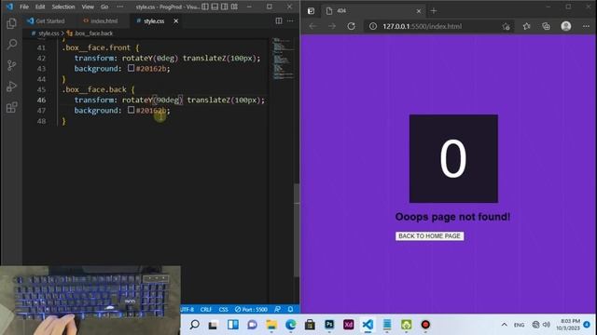Select the style.css editor tab
Viewport: 597px width, 335px height.
coord(154,20)
